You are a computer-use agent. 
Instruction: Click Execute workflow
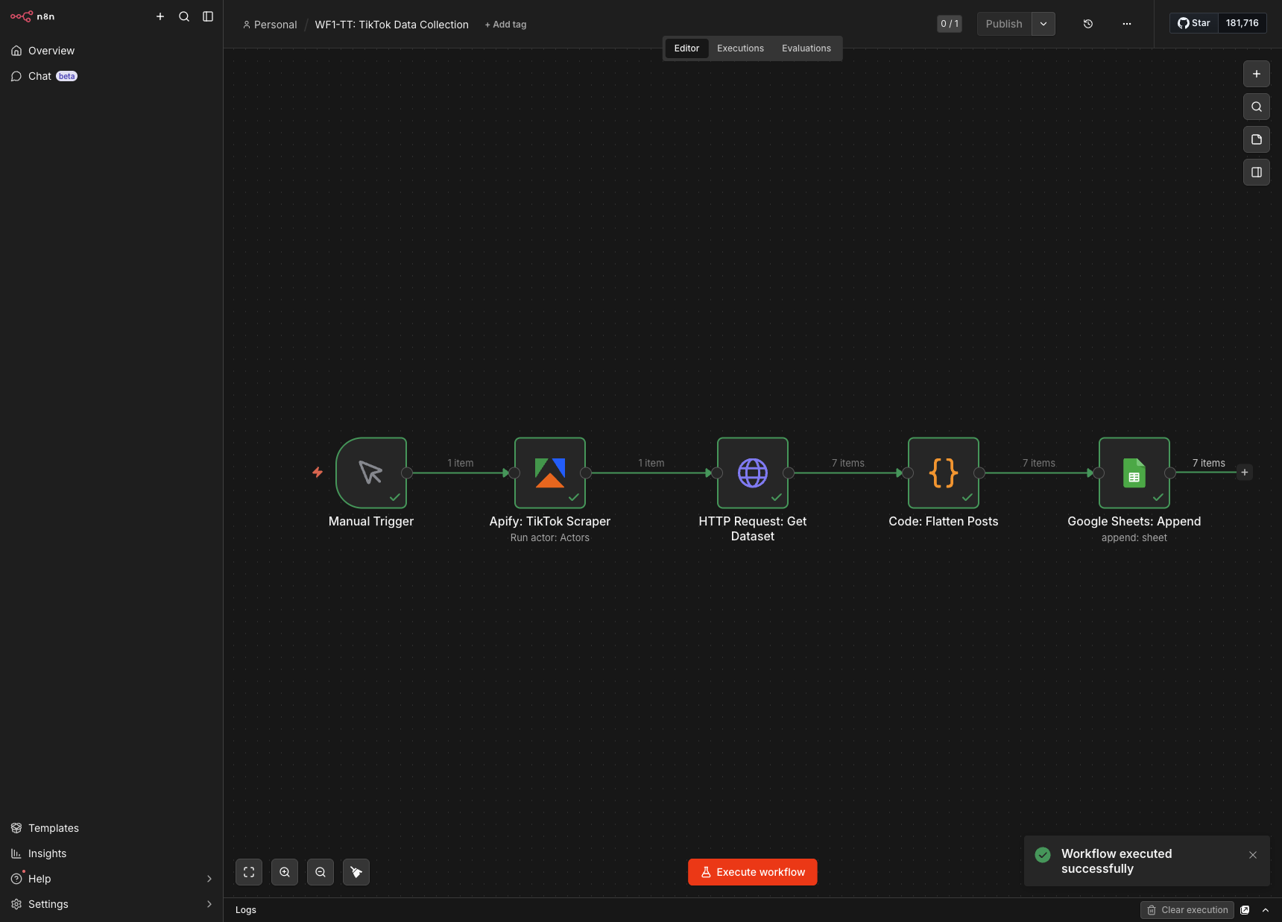(x=753, y=872)
